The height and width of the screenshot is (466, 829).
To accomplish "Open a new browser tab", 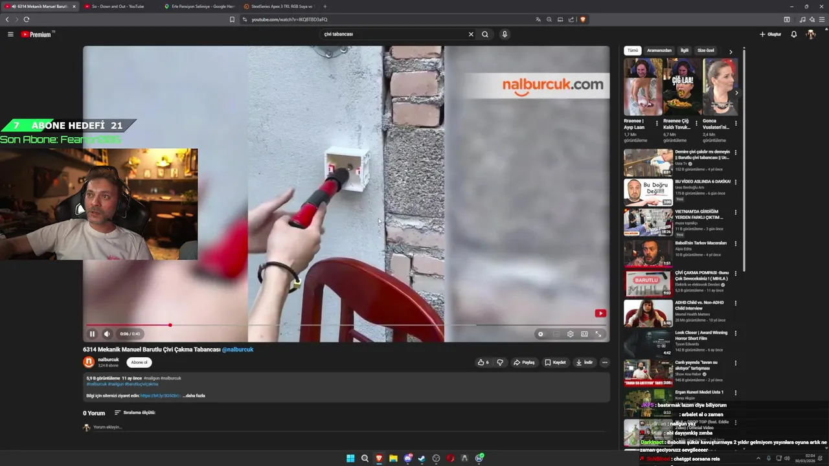I will (325, 6).
